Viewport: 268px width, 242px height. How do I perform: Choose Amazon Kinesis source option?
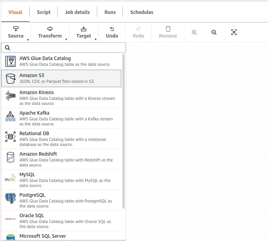point(61,98)
